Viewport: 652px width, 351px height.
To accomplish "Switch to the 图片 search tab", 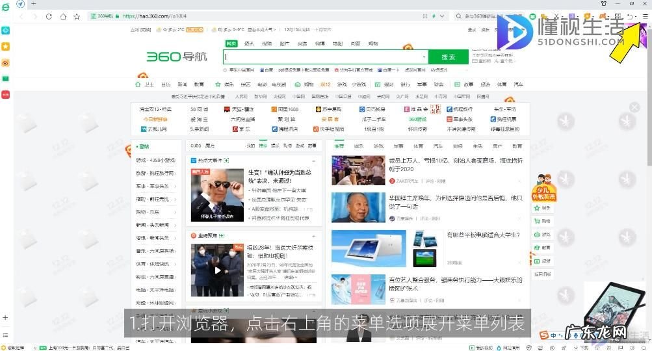I will (285, 44).
